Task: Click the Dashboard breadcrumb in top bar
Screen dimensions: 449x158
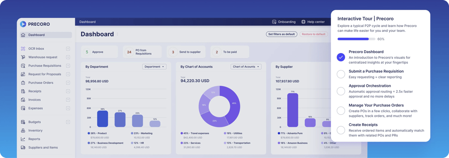Action: [x=87, y=22]
